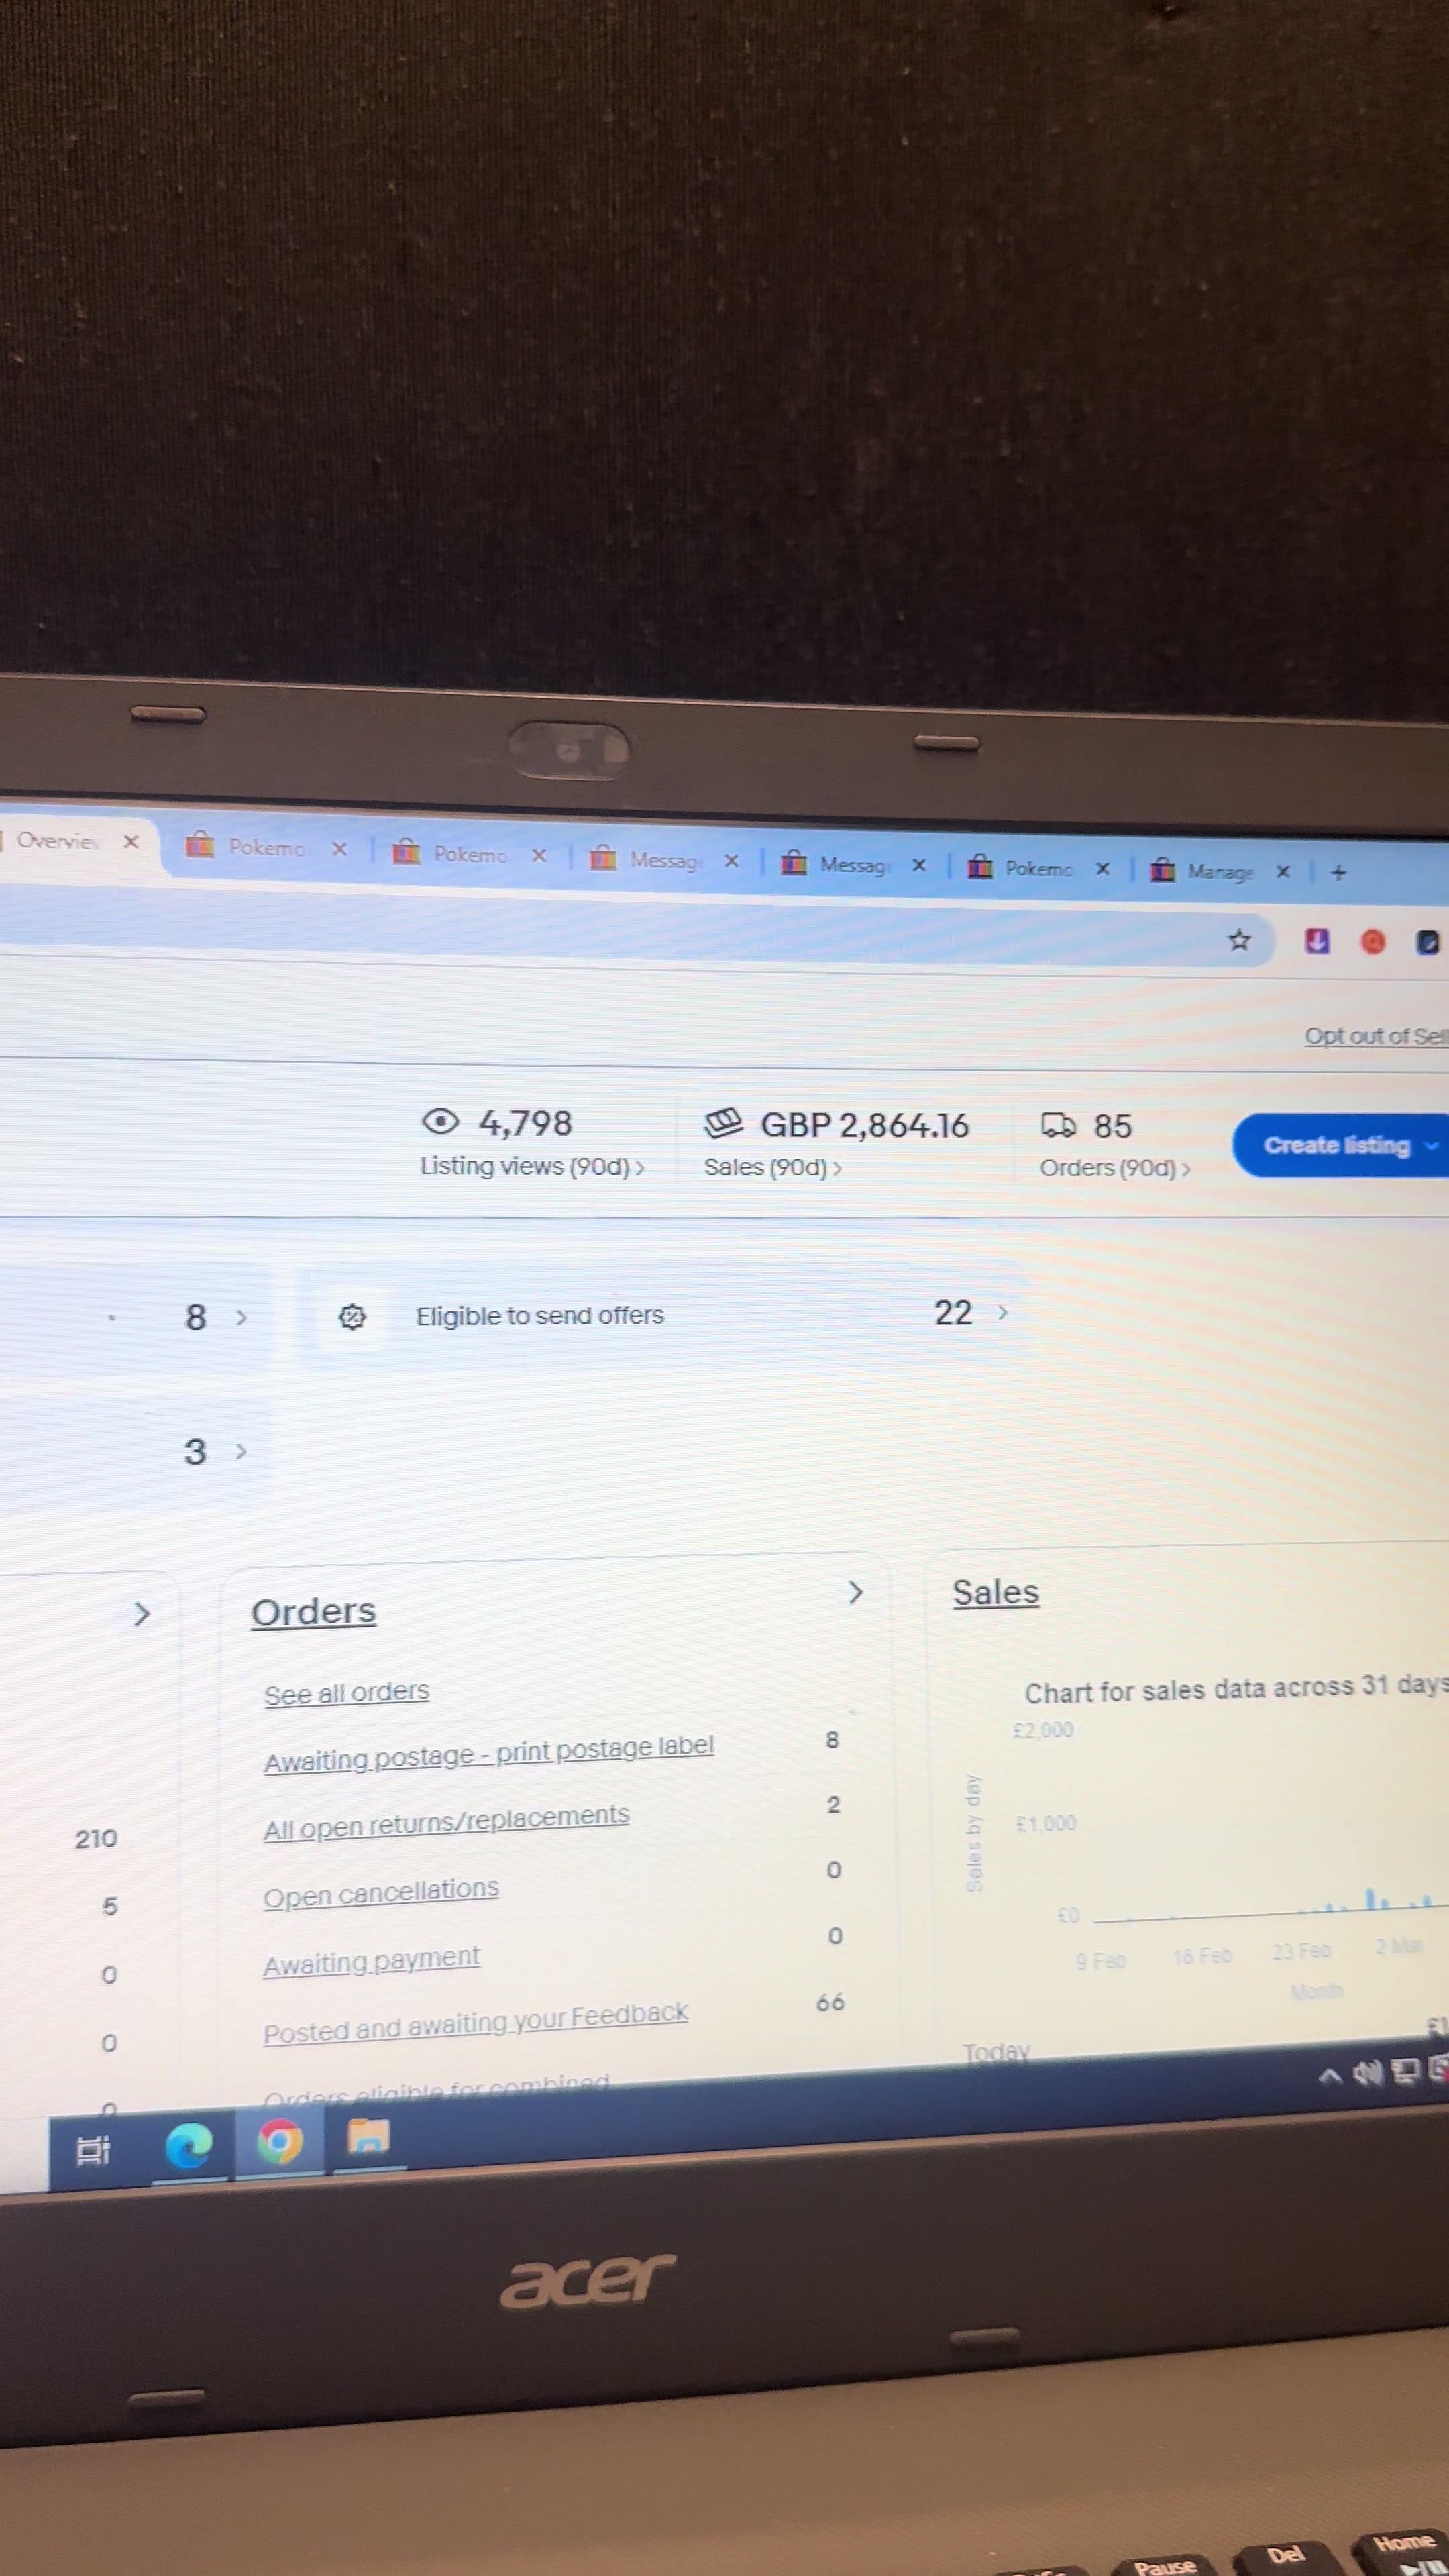Click the 85 orders figure
Screen dimensions: 1449x2576
pyautogui.click(x=1112, y=1126)
